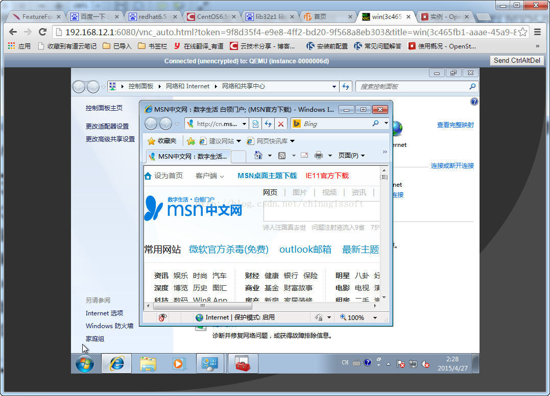
Task: Click Chrome's back arrow
Action: click(13, 32)
